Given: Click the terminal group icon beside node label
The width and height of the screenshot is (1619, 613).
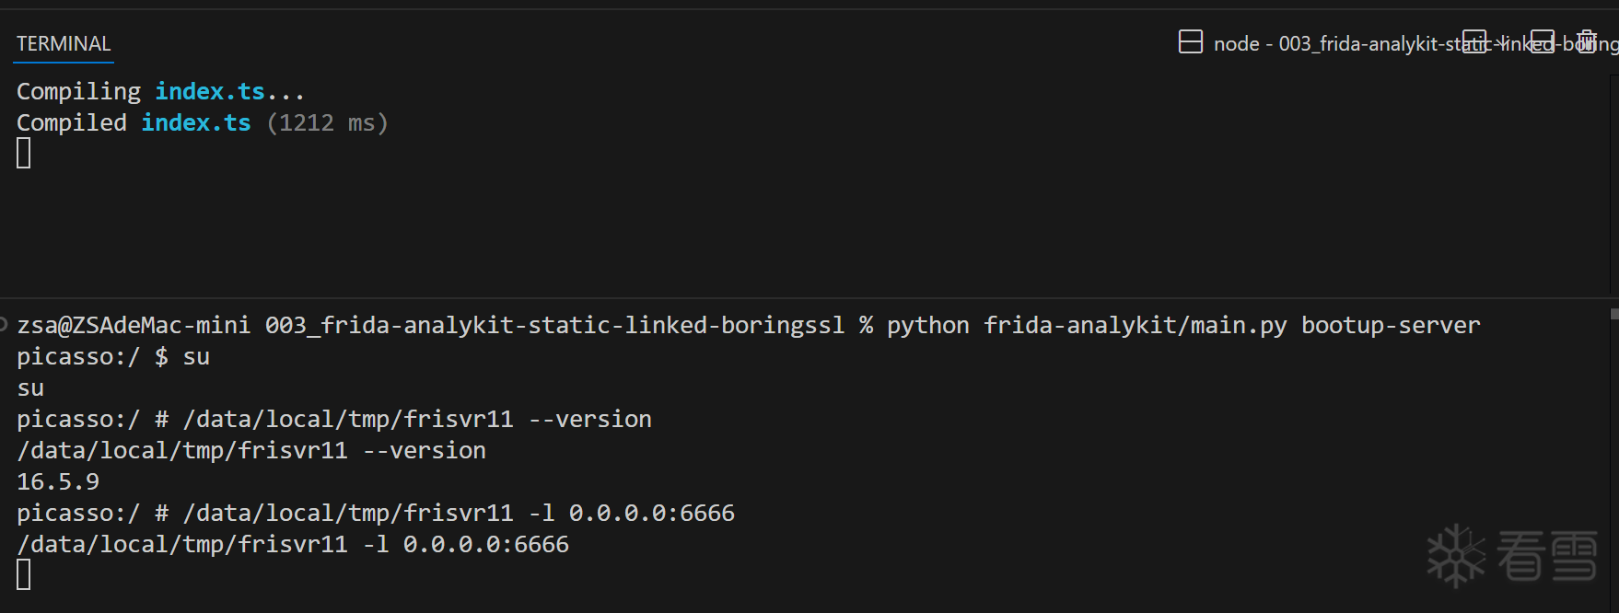Looking at the screenshot, I should (x=1190, y=42).
